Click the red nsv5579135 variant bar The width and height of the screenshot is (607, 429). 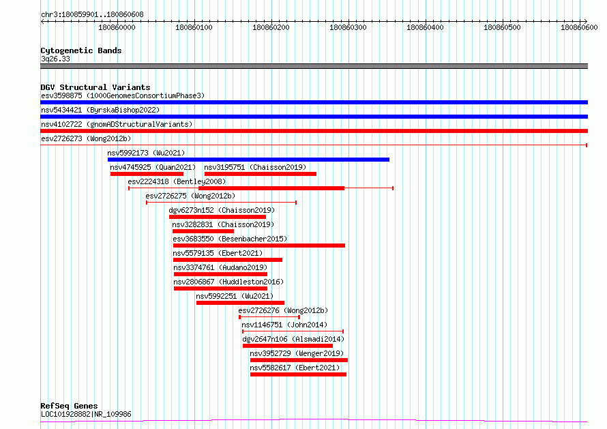click(x=228, y=260)
